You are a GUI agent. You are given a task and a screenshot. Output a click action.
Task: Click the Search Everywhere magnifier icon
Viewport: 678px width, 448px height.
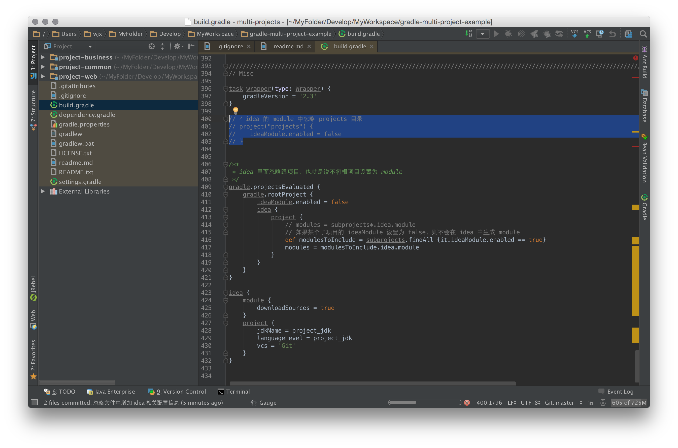(643, 34)
